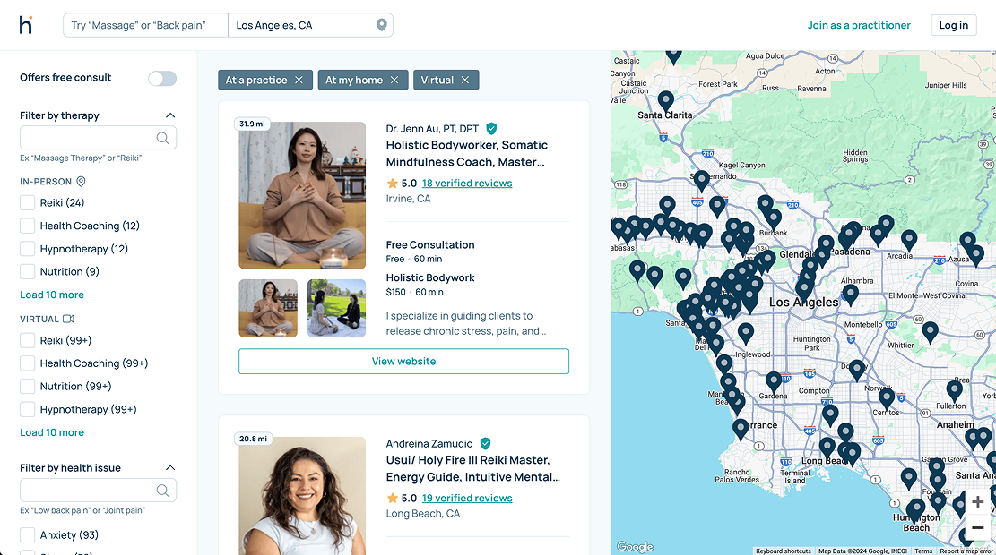Check the virtual Hypnotherapy (99+) box
Viewport: 996px width, 555px height.
point(27,410)
